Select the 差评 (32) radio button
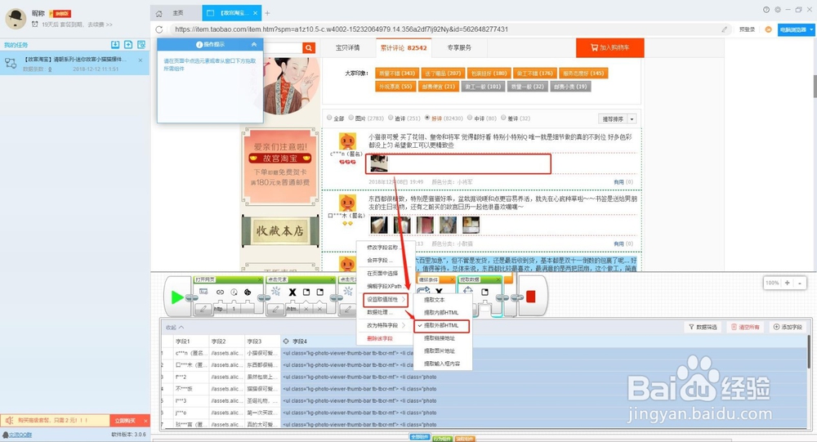Image resolution: width=817 pixels, height=442 pixels. coord(503,118)
